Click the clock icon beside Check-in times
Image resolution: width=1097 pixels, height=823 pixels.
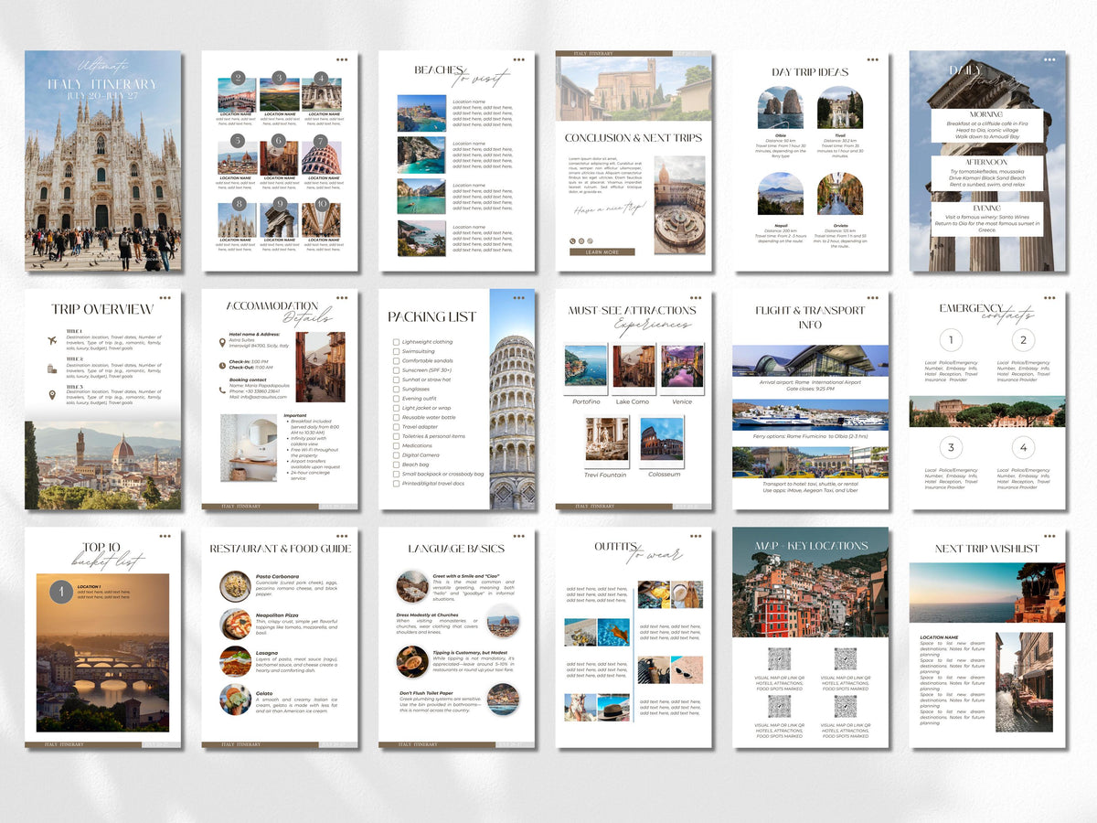click(222, 364)
